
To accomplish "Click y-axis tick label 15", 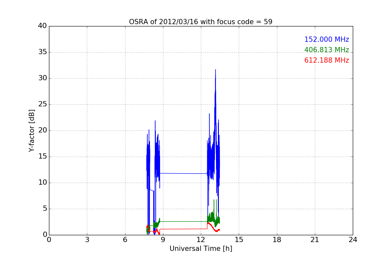I will [x=42, y=157].
